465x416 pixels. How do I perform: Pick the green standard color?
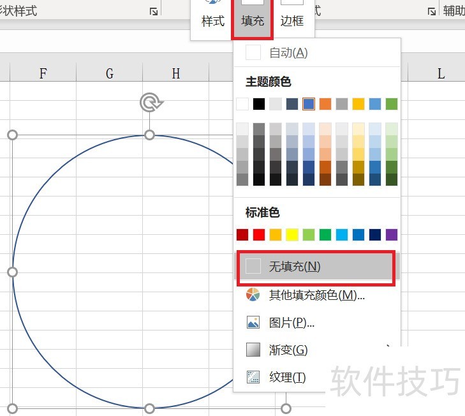pyautogui.click(x=325, y=235)
